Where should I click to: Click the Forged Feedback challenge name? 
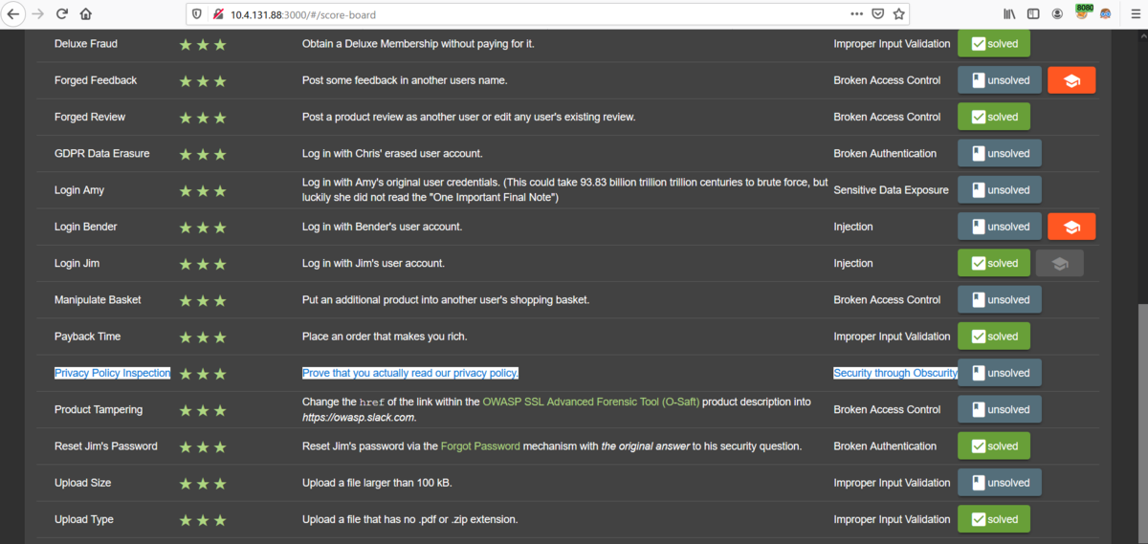click(96, 80)
